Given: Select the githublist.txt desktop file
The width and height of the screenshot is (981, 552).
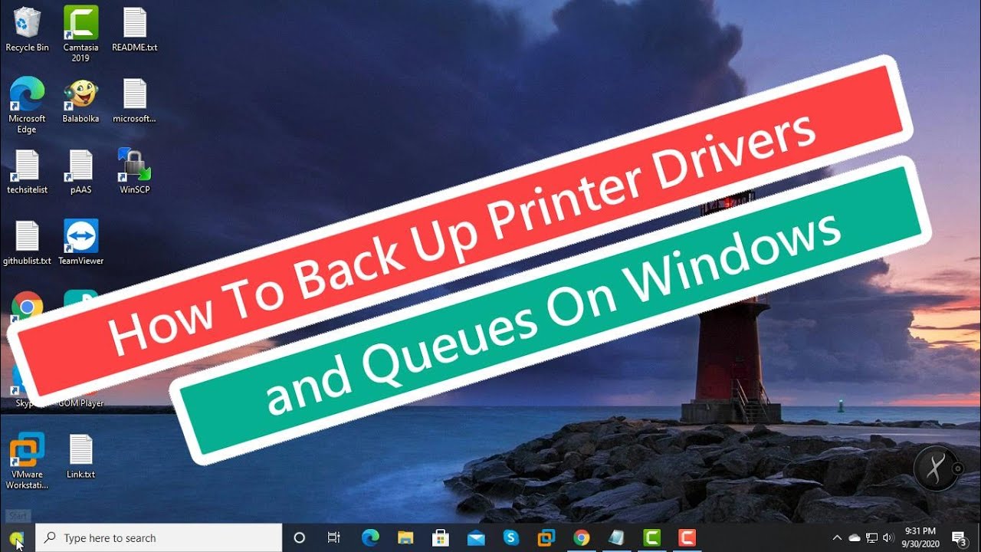Looking at the screenshot, I should [x=27, y=243].
